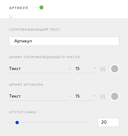Focus the Сопровождающий текст input containing Артикул
Image resolution: width=128 pixels, height=136 pixels.
click(64, 41)
